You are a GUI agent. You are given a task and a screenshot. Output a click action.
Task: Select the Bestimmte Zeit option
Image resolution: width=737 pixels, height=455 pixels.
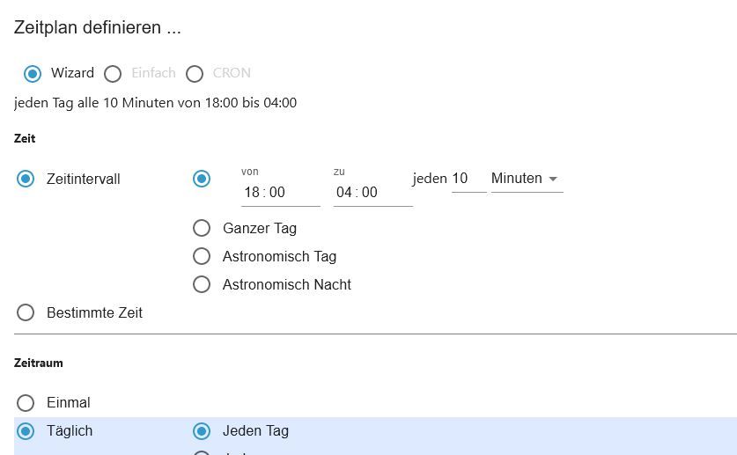tap(26, 312)
